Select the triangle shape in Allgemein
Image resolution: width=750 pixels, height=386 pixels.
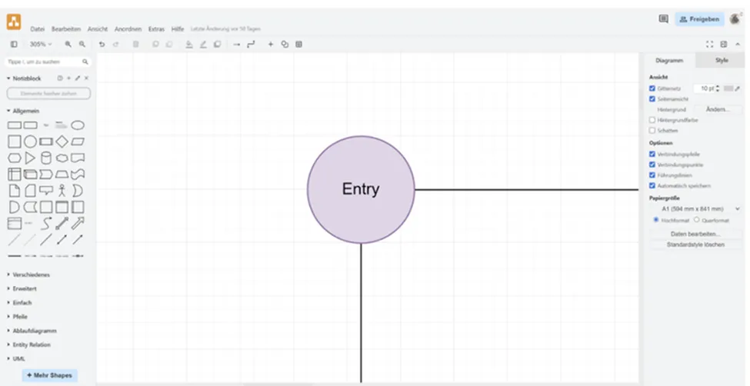(30, 158)
